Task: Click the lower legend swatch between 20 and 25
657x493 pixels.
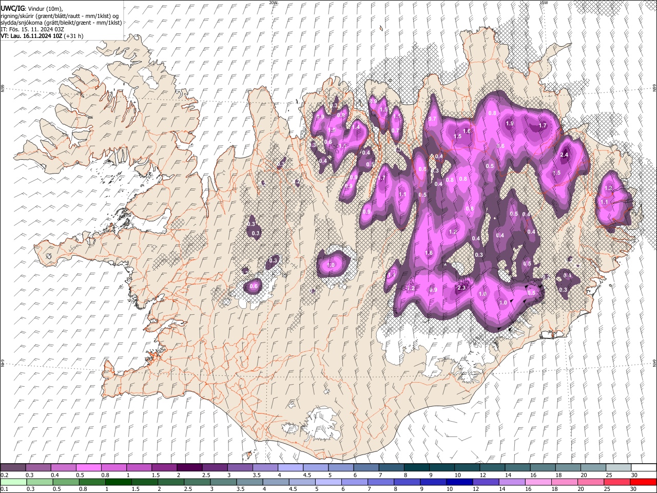Action: (x=590, y=482)
